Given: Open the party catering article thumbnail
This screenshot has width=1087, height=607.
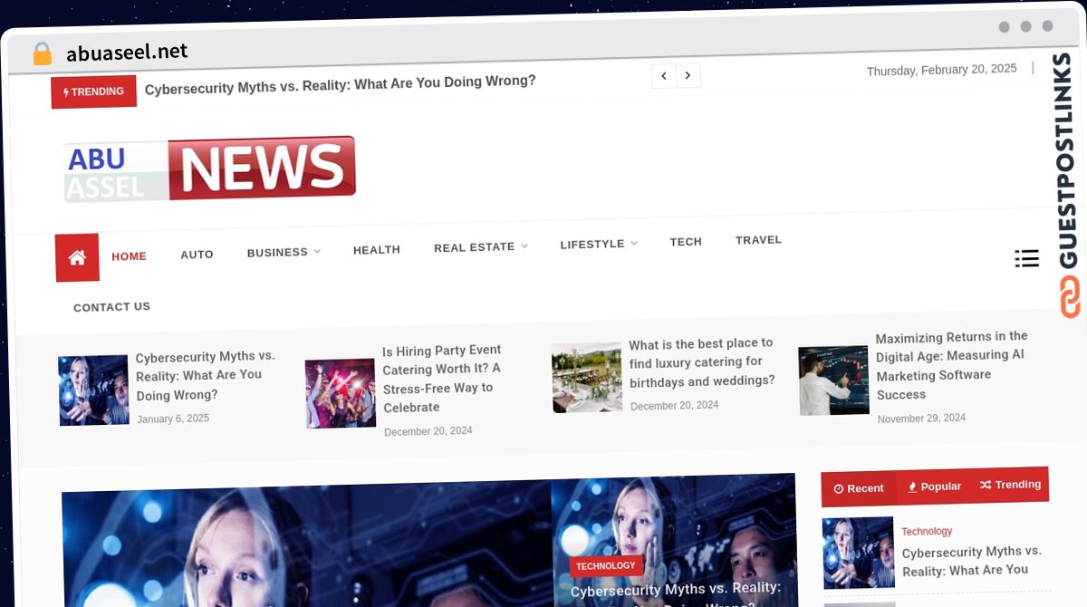Looking at the screenshot, I should tap(341, 393).
